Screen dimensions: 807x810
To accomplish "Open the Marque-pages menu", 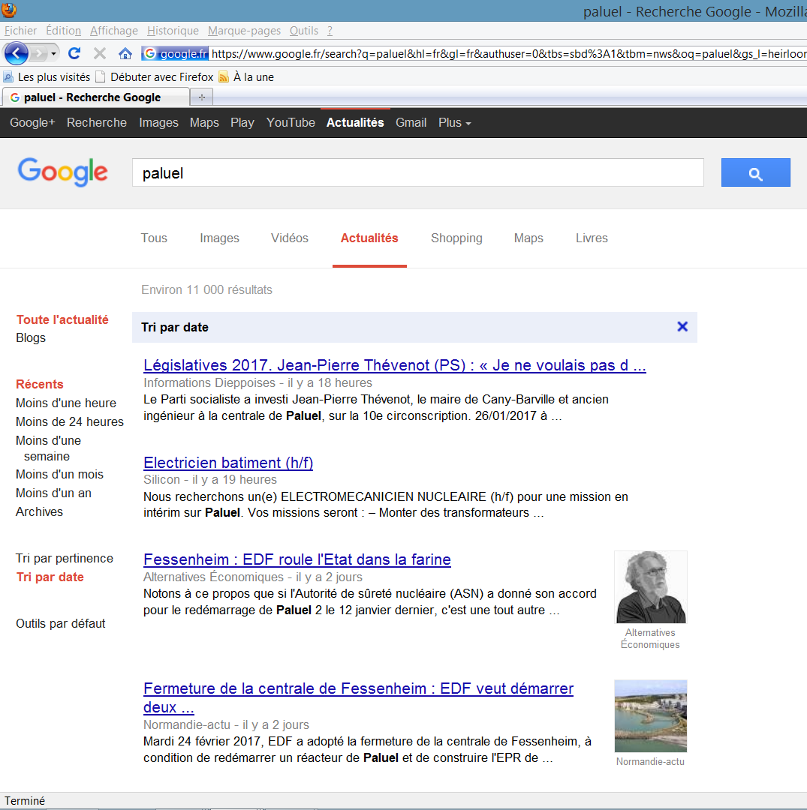I will tap(244, 31).
